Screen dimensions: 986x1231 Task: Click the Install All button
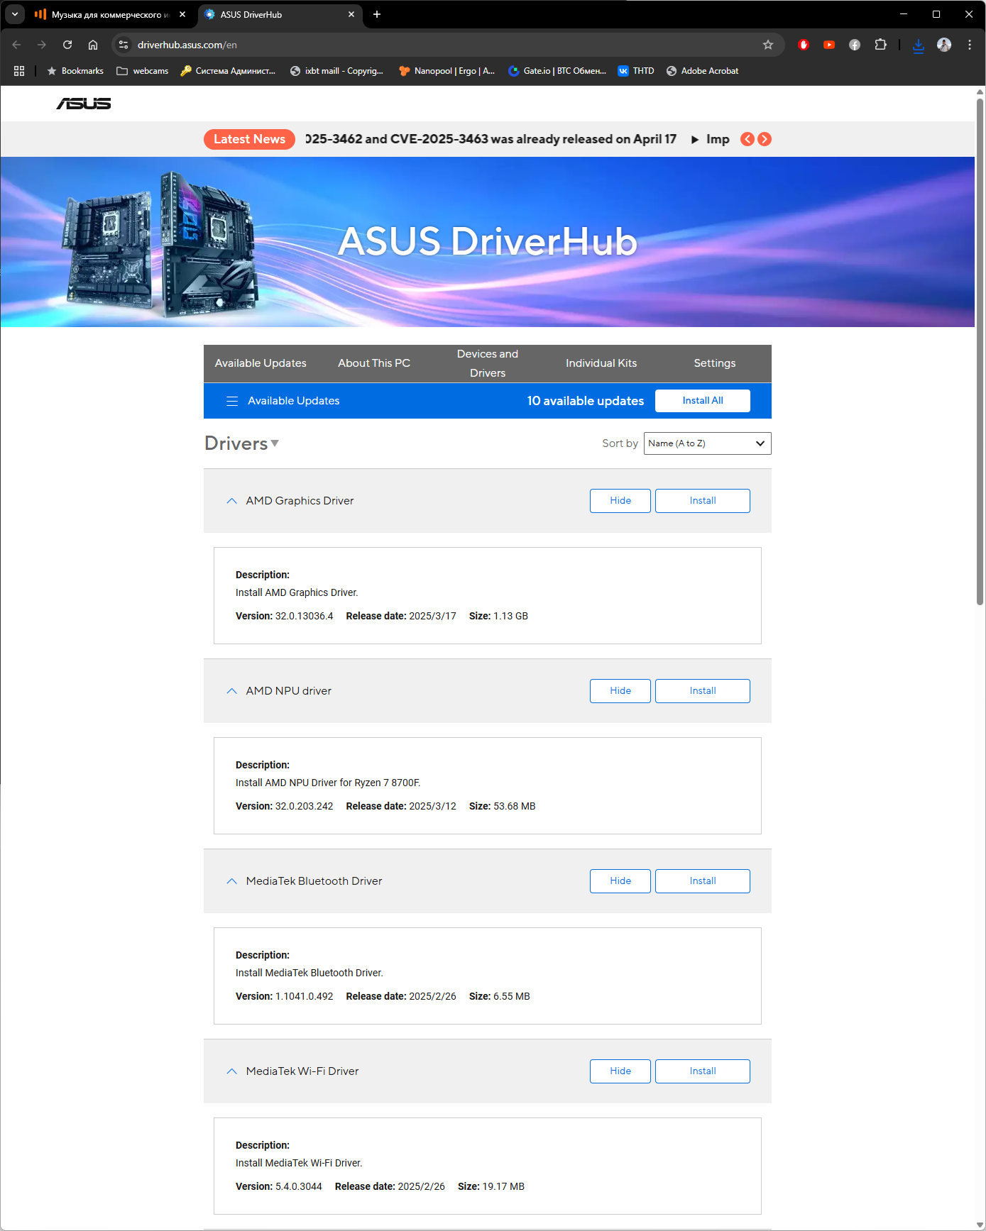coord(703,401)
